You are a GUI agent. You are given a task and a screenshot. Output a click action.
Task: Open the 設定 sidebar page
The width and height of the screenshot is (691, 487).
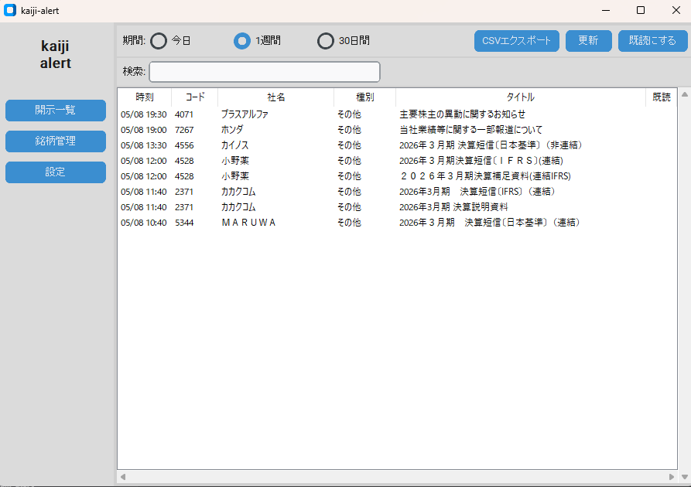coord(56,172)
